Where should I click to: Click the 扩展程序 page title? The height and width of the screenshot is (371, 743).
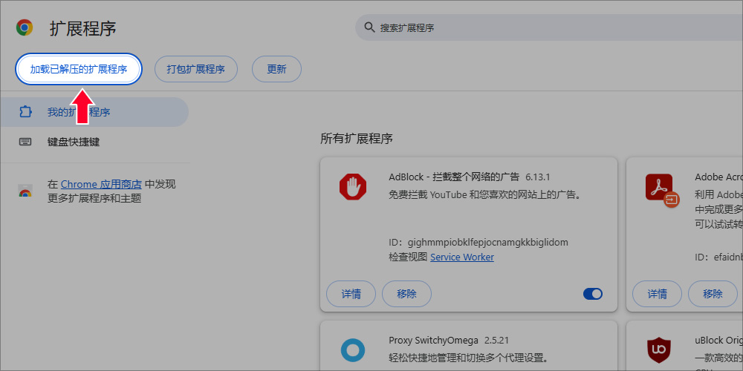click(83, 28)
